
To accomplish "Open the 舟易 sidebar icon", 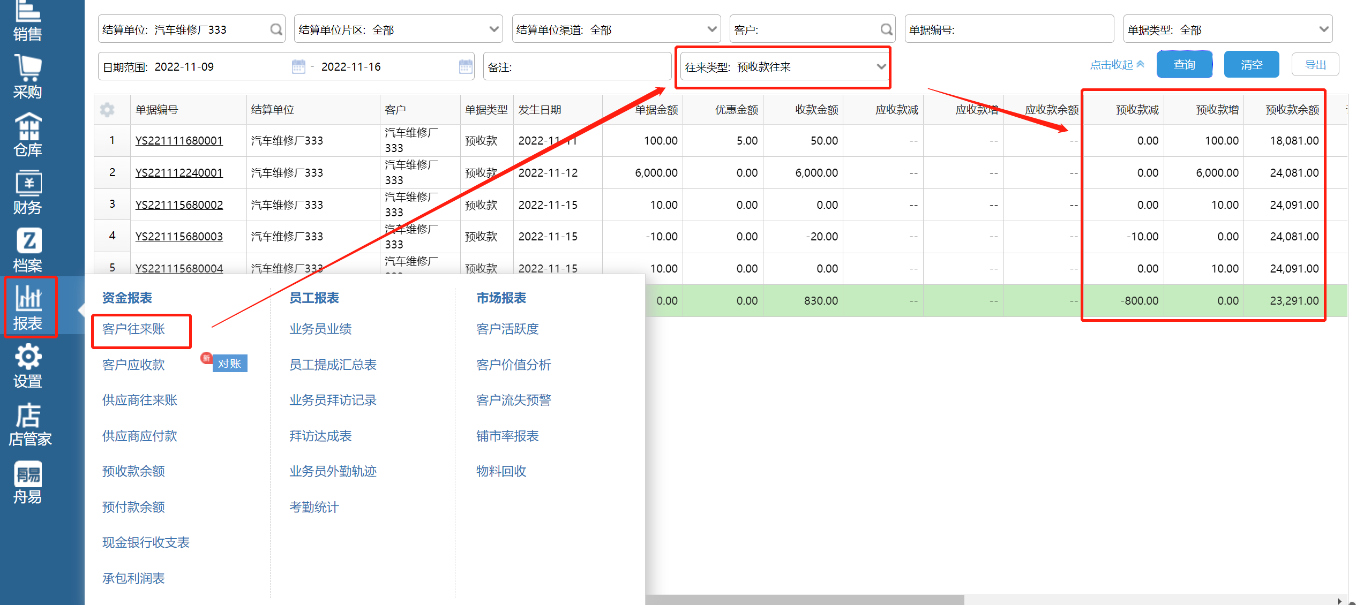I will click(27, 482).
